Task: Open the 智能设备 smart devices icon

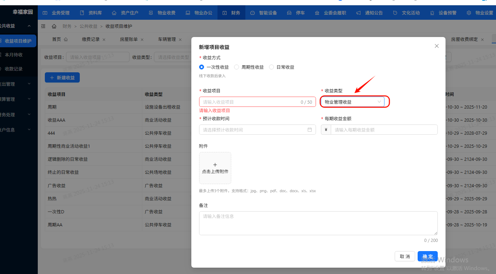Action: (252, 13)
